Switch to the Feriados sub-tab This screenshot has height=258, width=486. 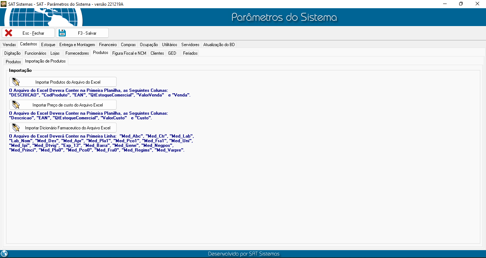pos(190,53)
